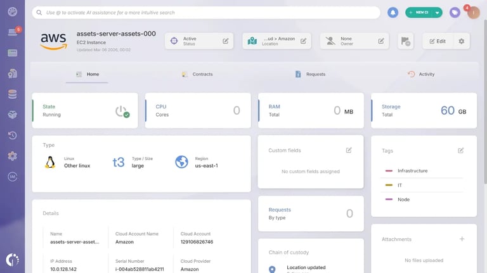The height and width of the screenshot is (273, 487).
Task: Open the Requests By type card
Action: click(311, 213)
